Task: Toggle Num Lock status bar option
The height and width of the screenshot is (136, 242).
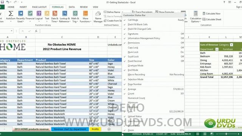Action: tap(154, 52)
